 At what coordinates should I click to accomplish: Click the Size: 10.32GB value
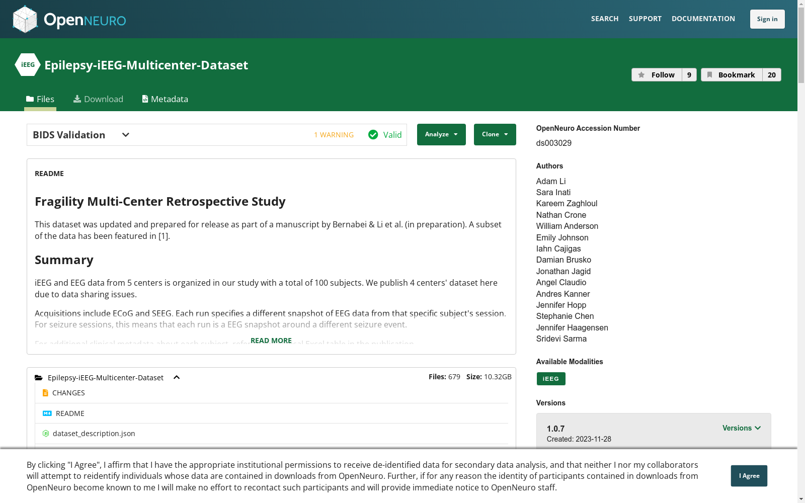coord(489,377)
